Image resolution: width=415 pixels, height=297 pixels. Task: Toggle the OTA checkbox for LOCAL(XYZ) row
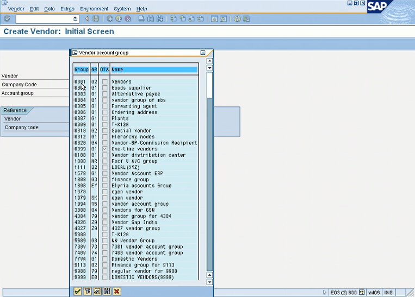coord(105,167)
